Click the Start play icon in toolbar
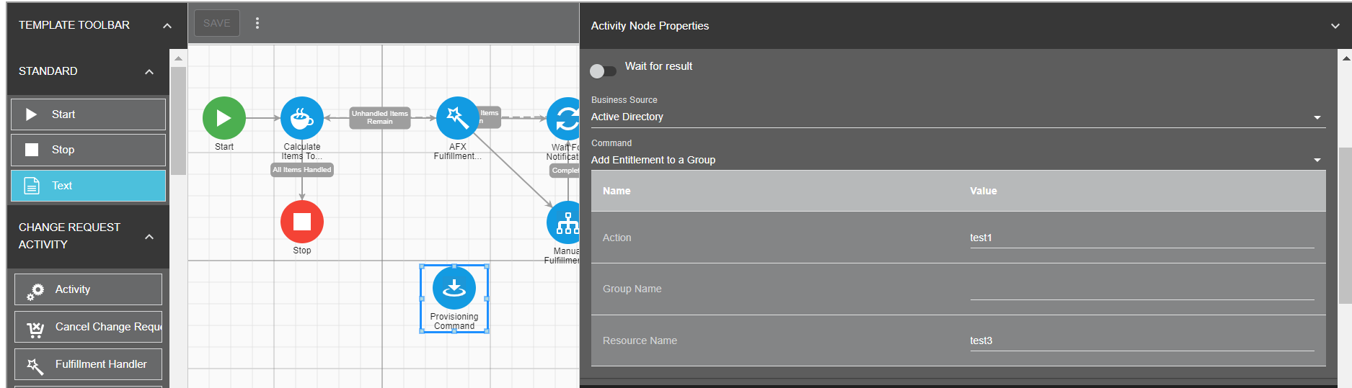The image size is (1352, 388). pos(31,114)
